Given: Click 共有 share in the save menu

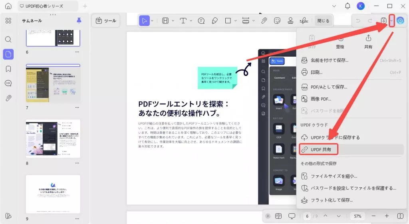Looking at the screenshot, I should pyautogui.click(x=368, y=42).
